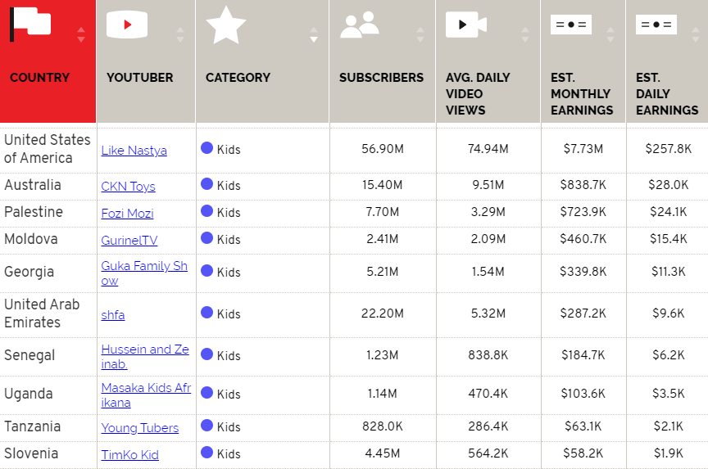Click the $838.7K monthly earnings value
Image resolution: width=708 pixels, height=469 pixels.
tap(583, 185)
